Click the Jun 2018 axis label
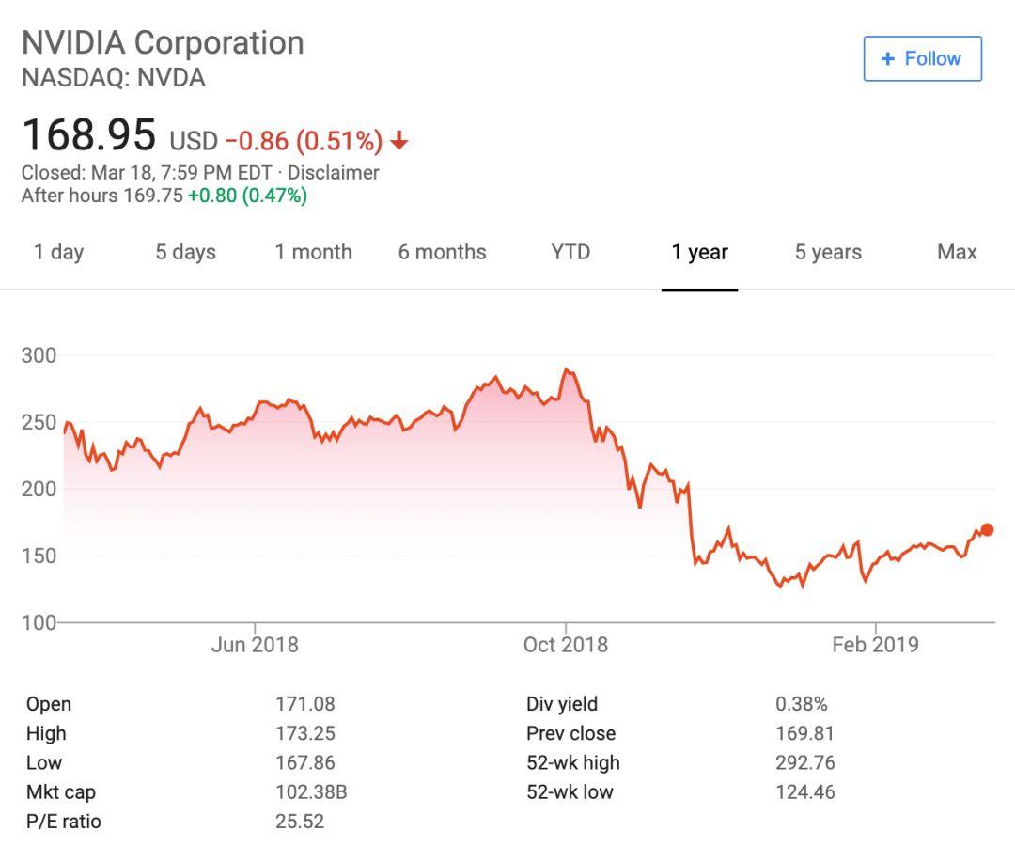This screenshot has height=846, width=1015. tap(255, 645)
